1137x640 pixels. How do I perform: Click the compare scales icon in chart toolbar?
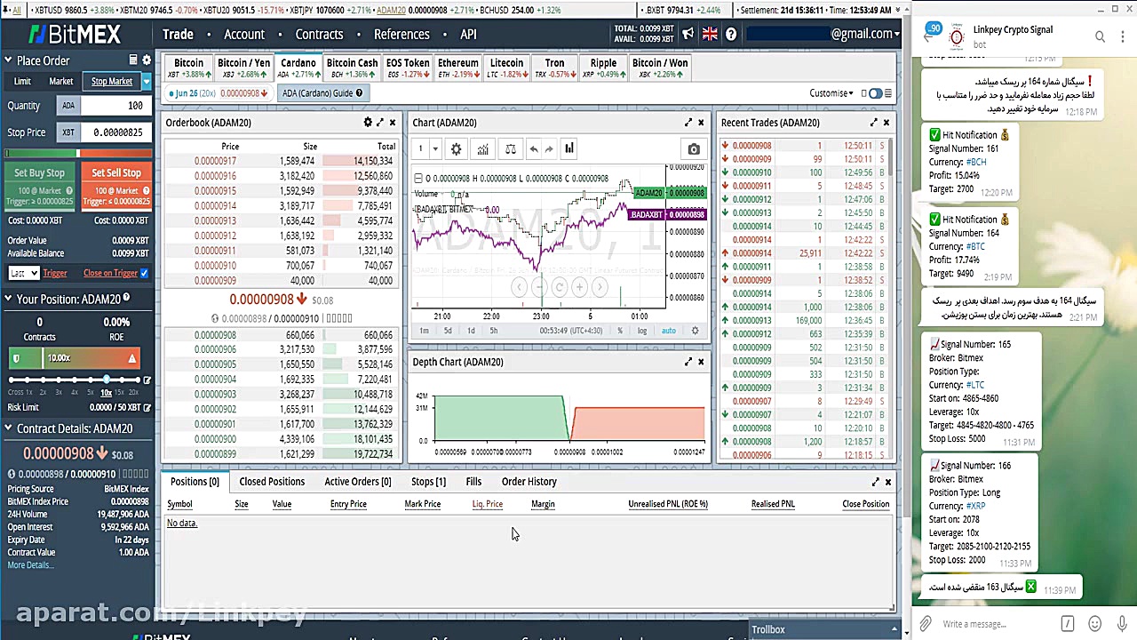click(511, 149)
